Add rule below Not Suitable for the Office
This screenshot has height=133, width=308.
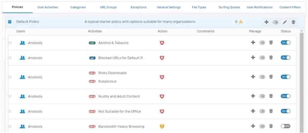tap(253, 111)
